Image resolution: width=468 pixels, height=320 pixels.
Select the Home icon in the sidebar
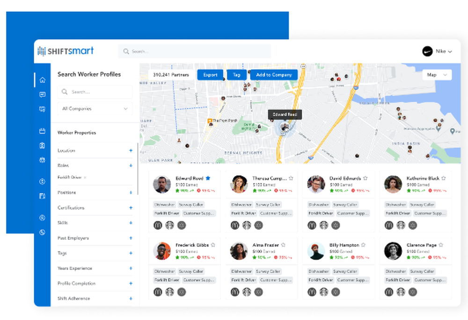42,80
